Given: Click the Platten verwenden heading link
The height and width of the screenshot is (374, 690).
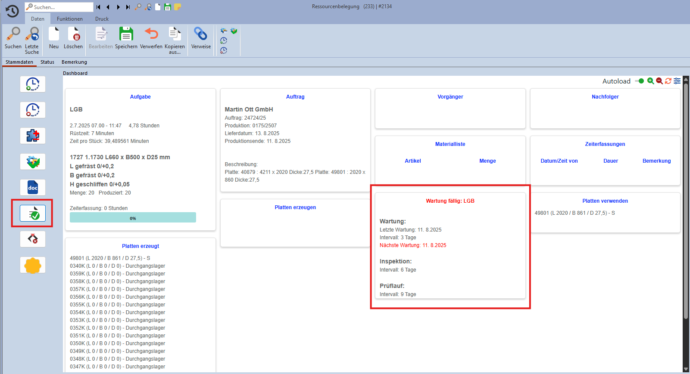Looking at the screenshot, I should pyautogui.click(x=605, y=201).
